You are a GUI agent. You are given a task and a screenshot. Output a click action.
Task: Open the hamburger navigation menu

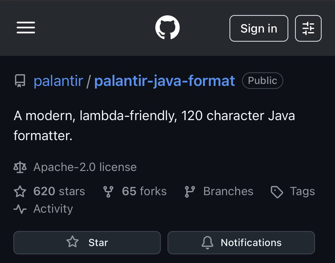click(26, 28)
